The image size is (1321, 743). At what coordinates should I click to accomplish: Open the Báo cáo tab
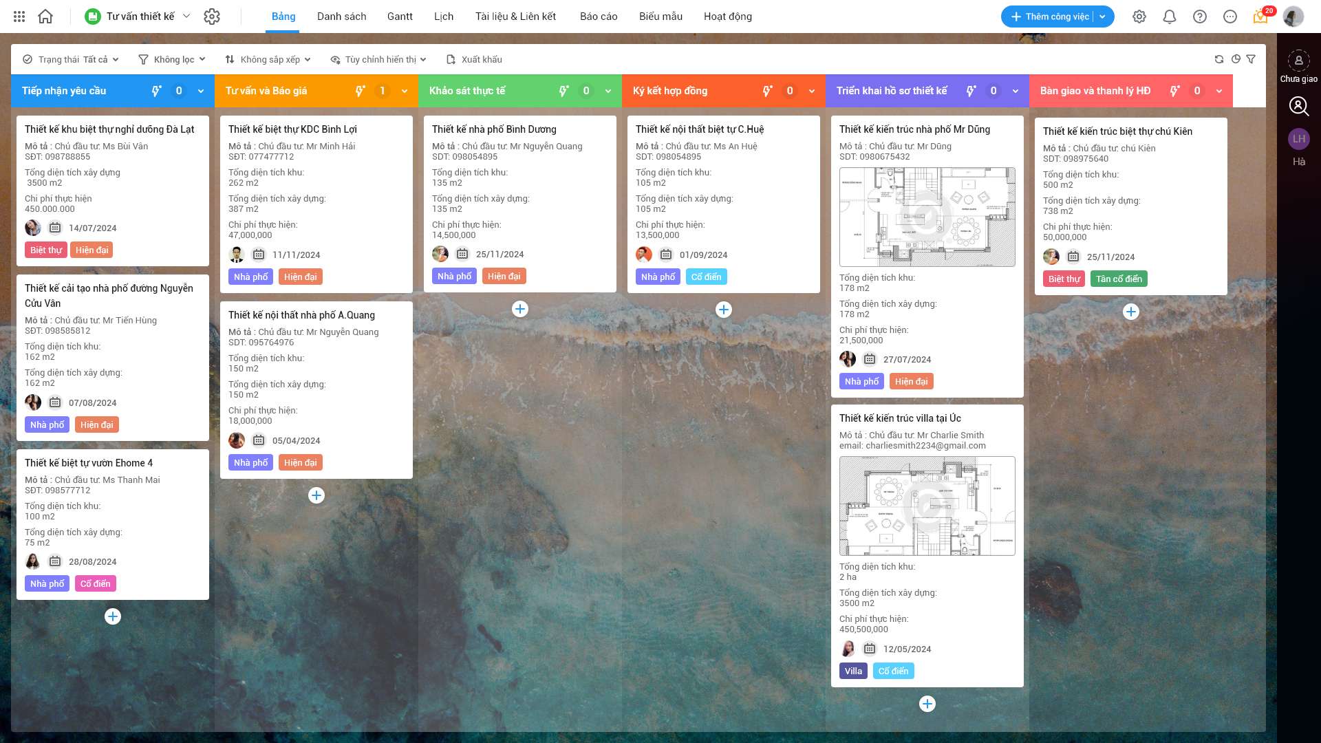[599, 17]
